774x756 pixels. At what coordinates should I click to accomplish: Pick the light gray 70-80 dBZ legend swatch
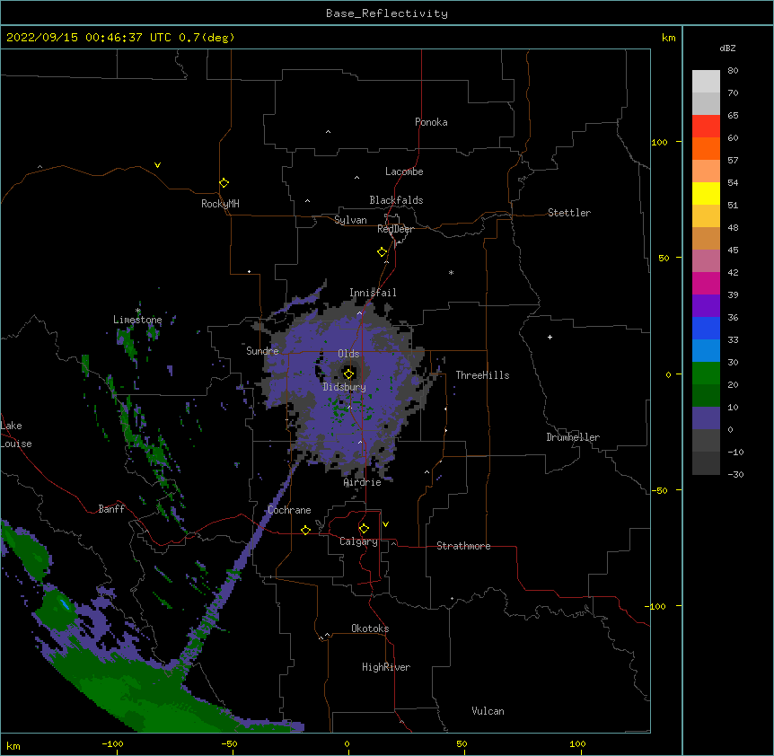click(x=706, y=82)
